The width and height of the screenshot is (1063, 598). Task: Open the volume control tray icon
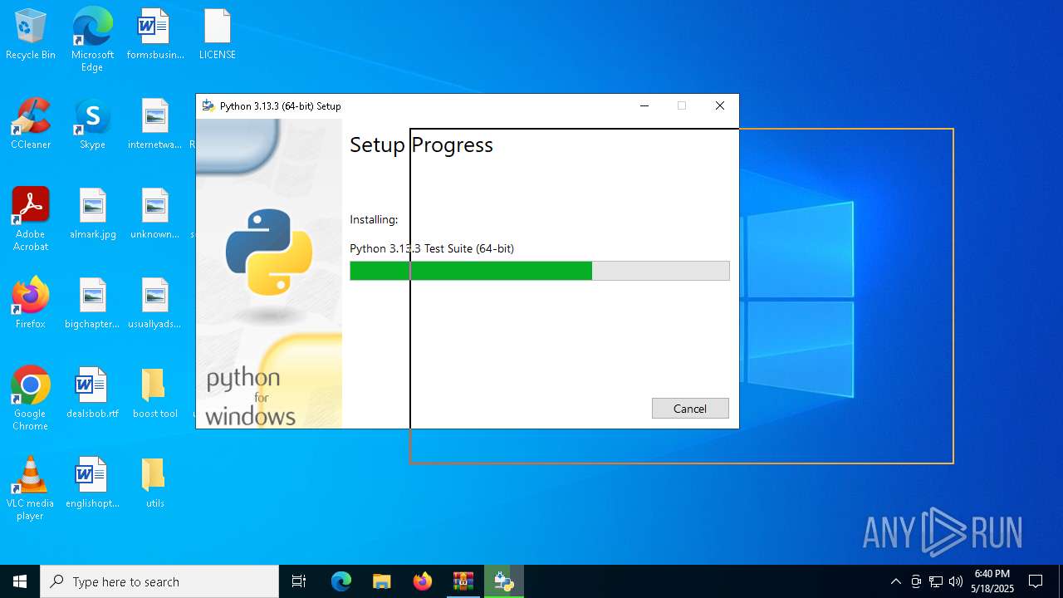point(956,581)
